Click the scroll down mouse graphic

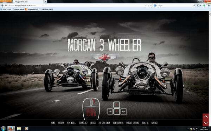tap(91, 109)
